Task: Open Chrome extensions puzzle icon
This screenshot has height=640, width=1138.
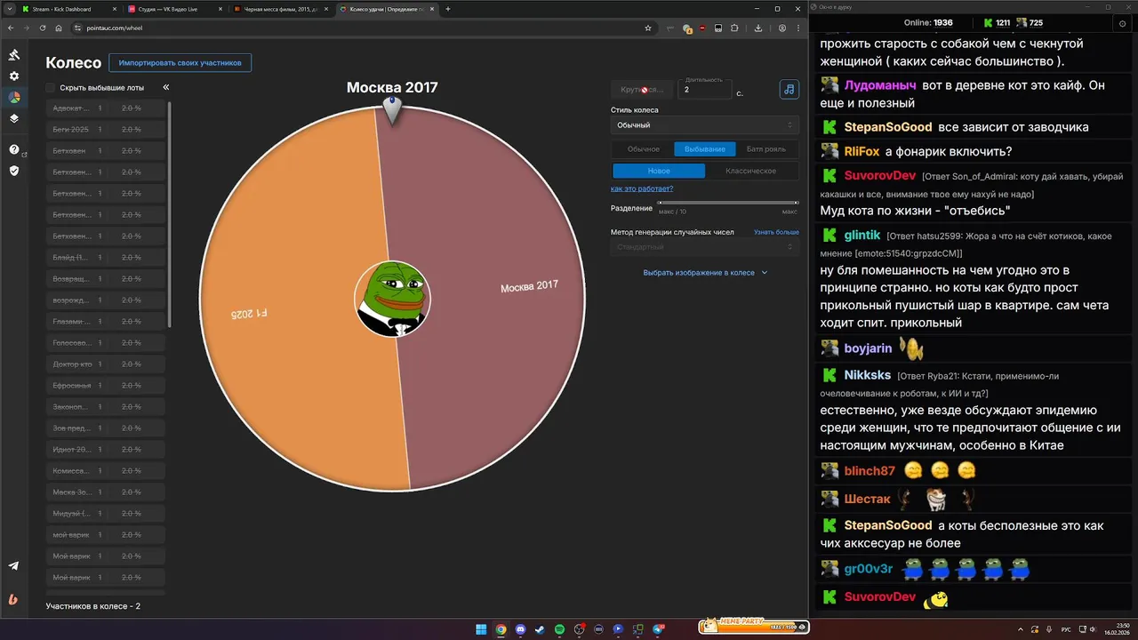Action: tap(734, 28)
